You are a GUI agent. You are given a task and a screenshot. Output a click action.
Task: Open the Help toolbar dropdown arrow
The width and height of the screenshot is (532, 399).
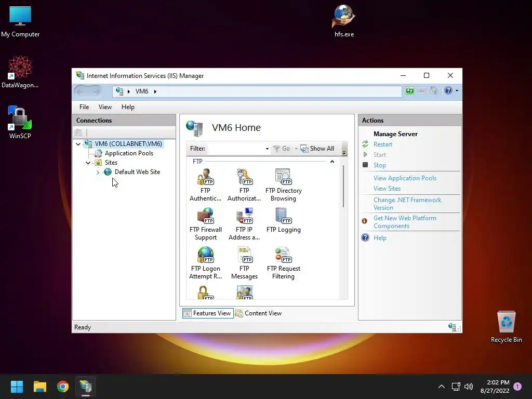pos(457,90)
